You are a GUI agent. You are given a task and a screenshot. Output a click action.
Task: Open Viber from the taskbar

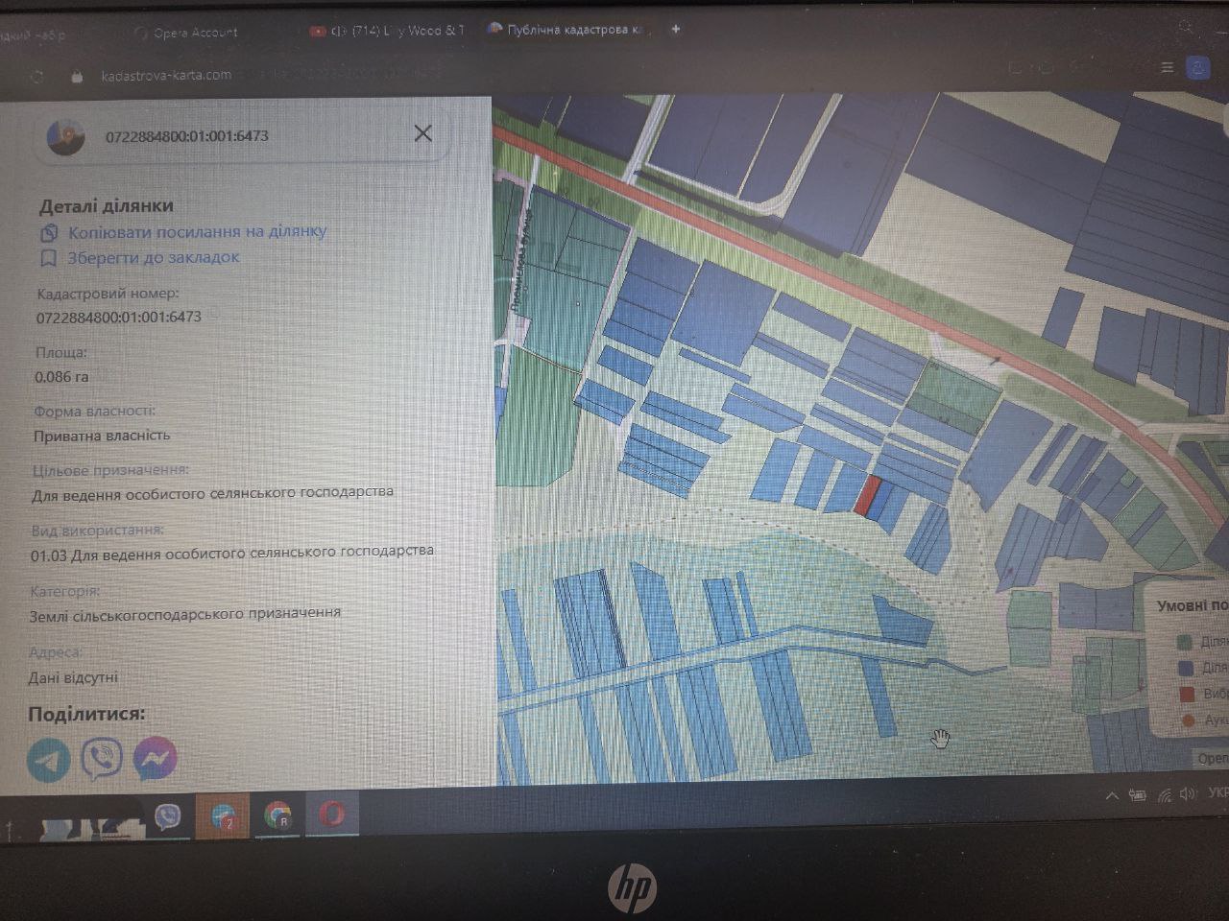tap(168, 817)
